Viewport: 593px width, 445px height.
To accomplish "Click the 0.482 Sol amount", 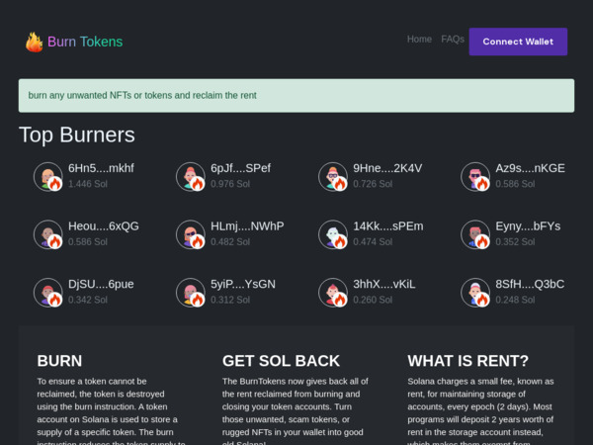I will 230,242.
